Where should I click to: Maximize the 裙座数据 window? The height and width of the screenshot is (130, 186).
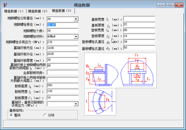tap(170, 5)
